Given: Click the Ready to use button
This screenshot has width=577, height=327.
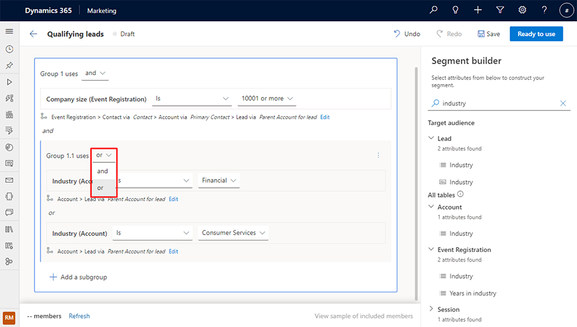Looking at the screenshot, I should click(536, 34).
